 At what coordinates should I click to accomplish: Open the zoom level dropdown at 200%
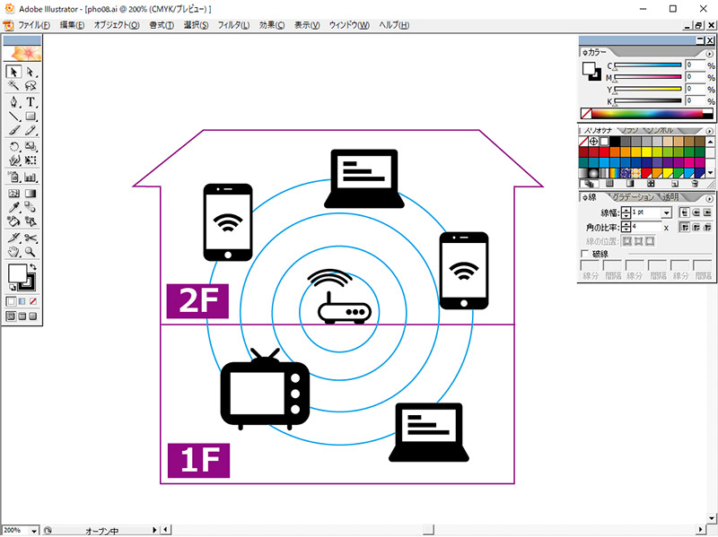tap(34, 531)
